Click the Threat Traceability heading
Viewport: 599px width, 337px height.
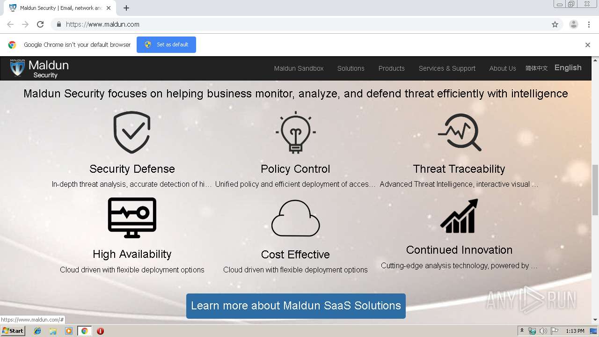coord(459,169)
